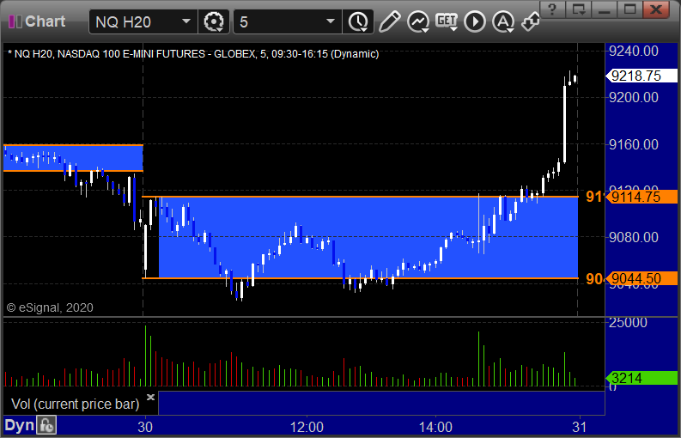
Task: Maximize the Chart window
Action: (629, 9)
